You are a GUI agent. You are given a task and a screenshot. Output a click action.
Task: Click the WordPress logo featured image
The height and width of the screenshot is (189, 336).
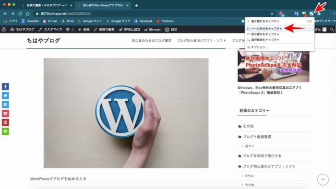pyautogui.click(x=126, y=113)
